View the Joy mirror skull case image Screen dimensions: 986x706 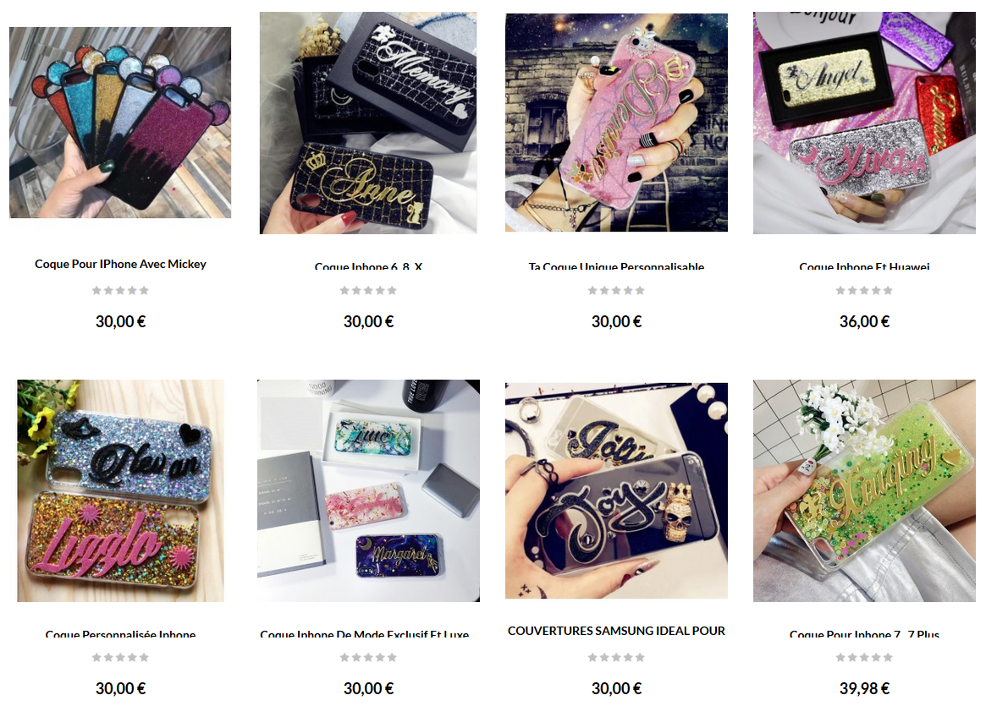(616, 490)
